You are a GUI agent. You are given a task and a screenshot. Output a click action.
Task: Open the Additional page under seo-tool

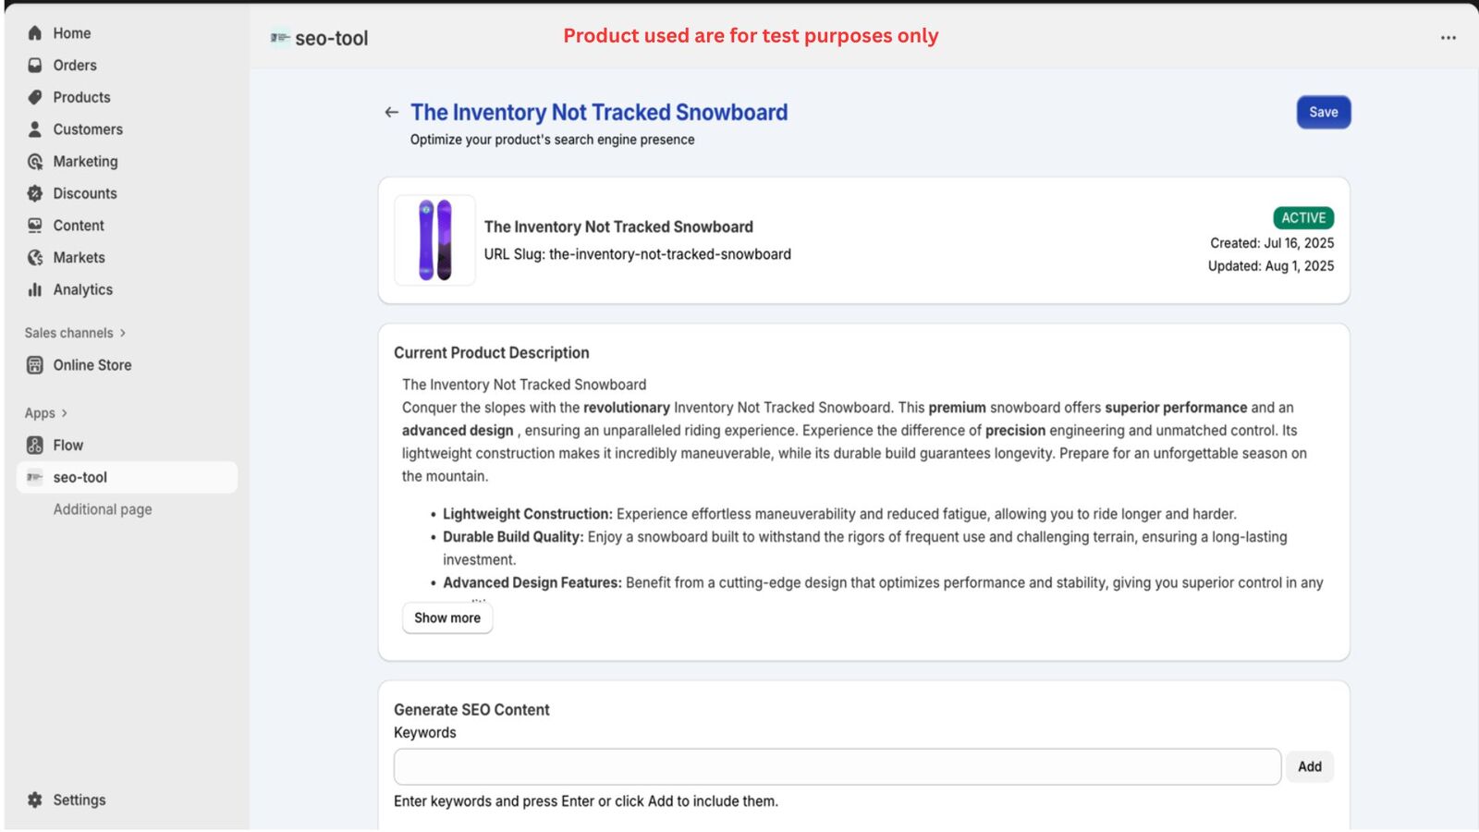(102, 508)
